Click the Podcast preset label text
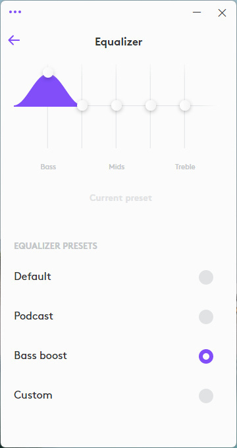The image size is (237, 448). point(34,316)
